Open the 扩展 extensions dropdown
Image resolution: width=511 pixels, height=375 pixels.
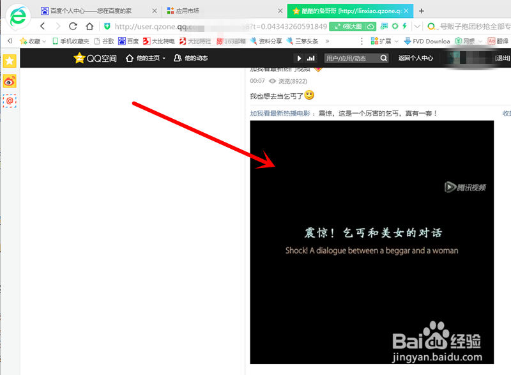(385, 41)
